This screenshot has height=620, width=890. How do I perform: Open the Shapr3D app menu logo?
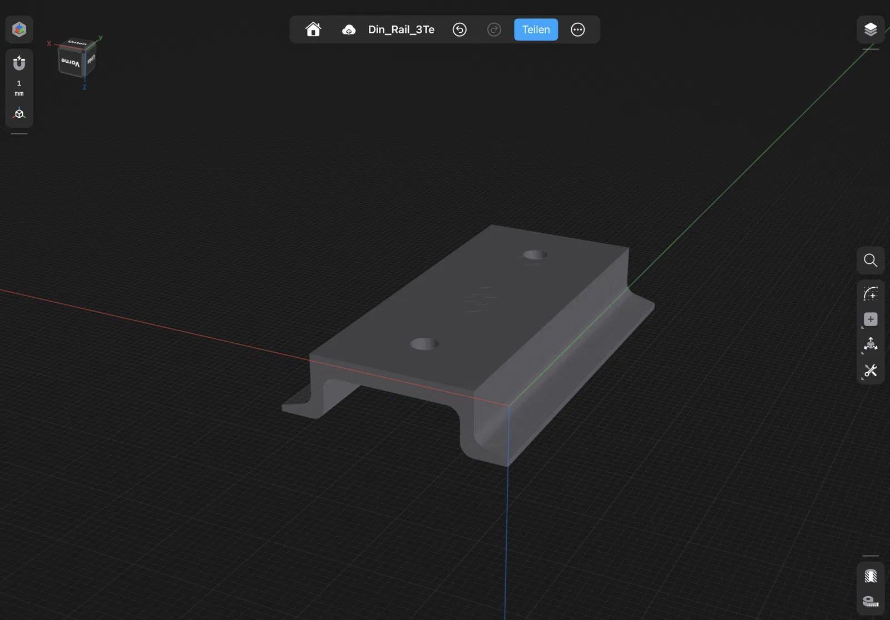point(19,29)
